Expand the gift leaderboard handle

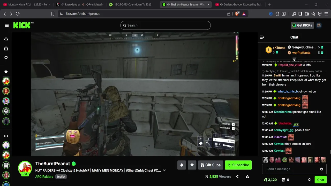294,59
